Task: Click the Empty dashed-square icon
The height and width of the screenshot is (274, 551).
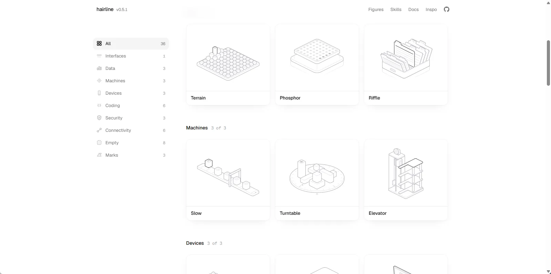Action: [x=99, y=143]
